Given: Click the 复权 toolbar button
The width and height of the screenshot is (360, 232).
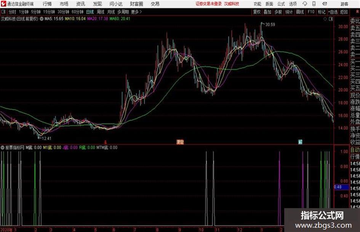Looking at the screenshot, I should [257, 12].
